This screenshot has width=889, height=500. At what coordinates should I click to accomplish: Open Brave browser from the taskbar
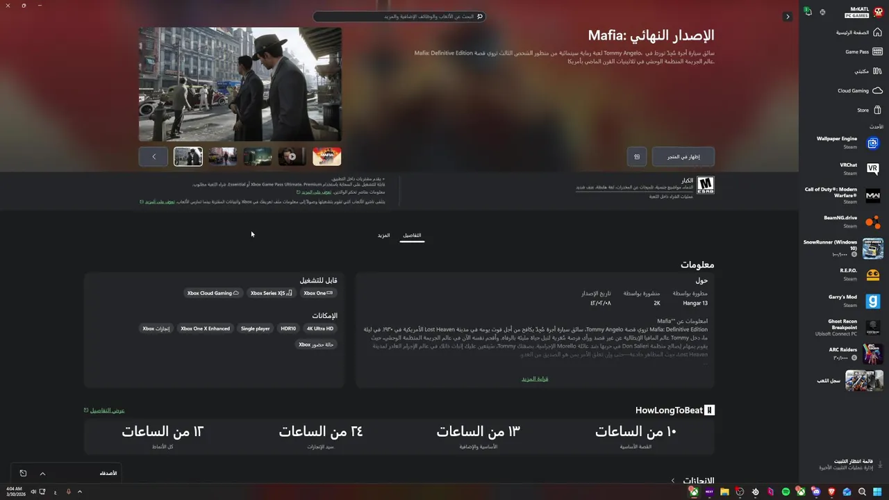[x=831, y=492]
